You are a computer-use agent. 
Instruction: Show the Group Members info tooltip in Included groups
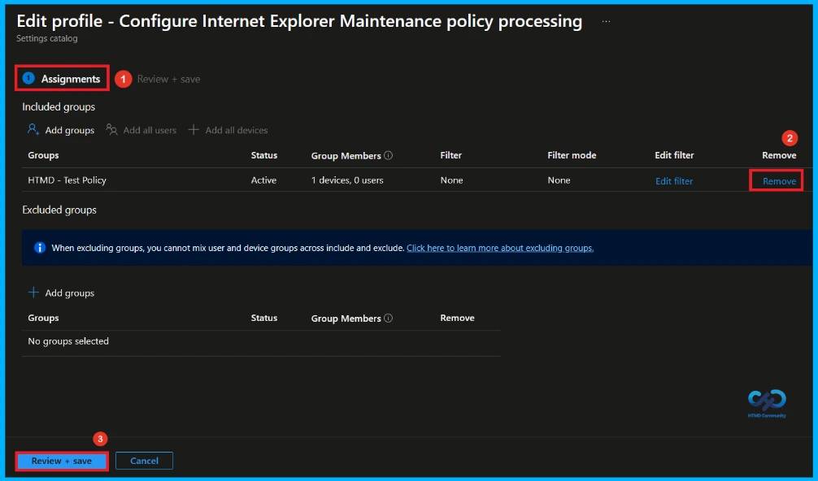pyautogui.click(x=388, y=155)
